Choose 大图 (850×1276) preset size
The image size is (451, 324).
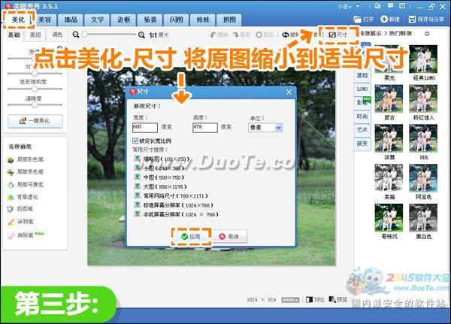[161, 186]
